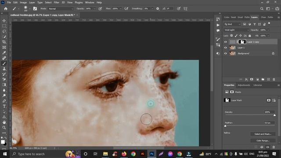Open the brush preset picker

(29, 9)
